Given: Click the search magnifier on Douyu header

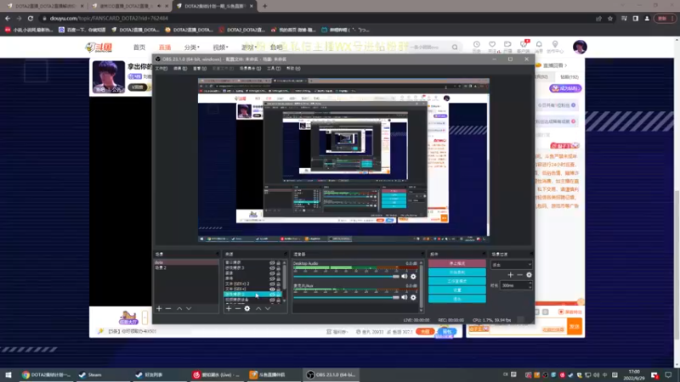Looking at the screenshot, I should pyautogui.click(x=455, y=48).
